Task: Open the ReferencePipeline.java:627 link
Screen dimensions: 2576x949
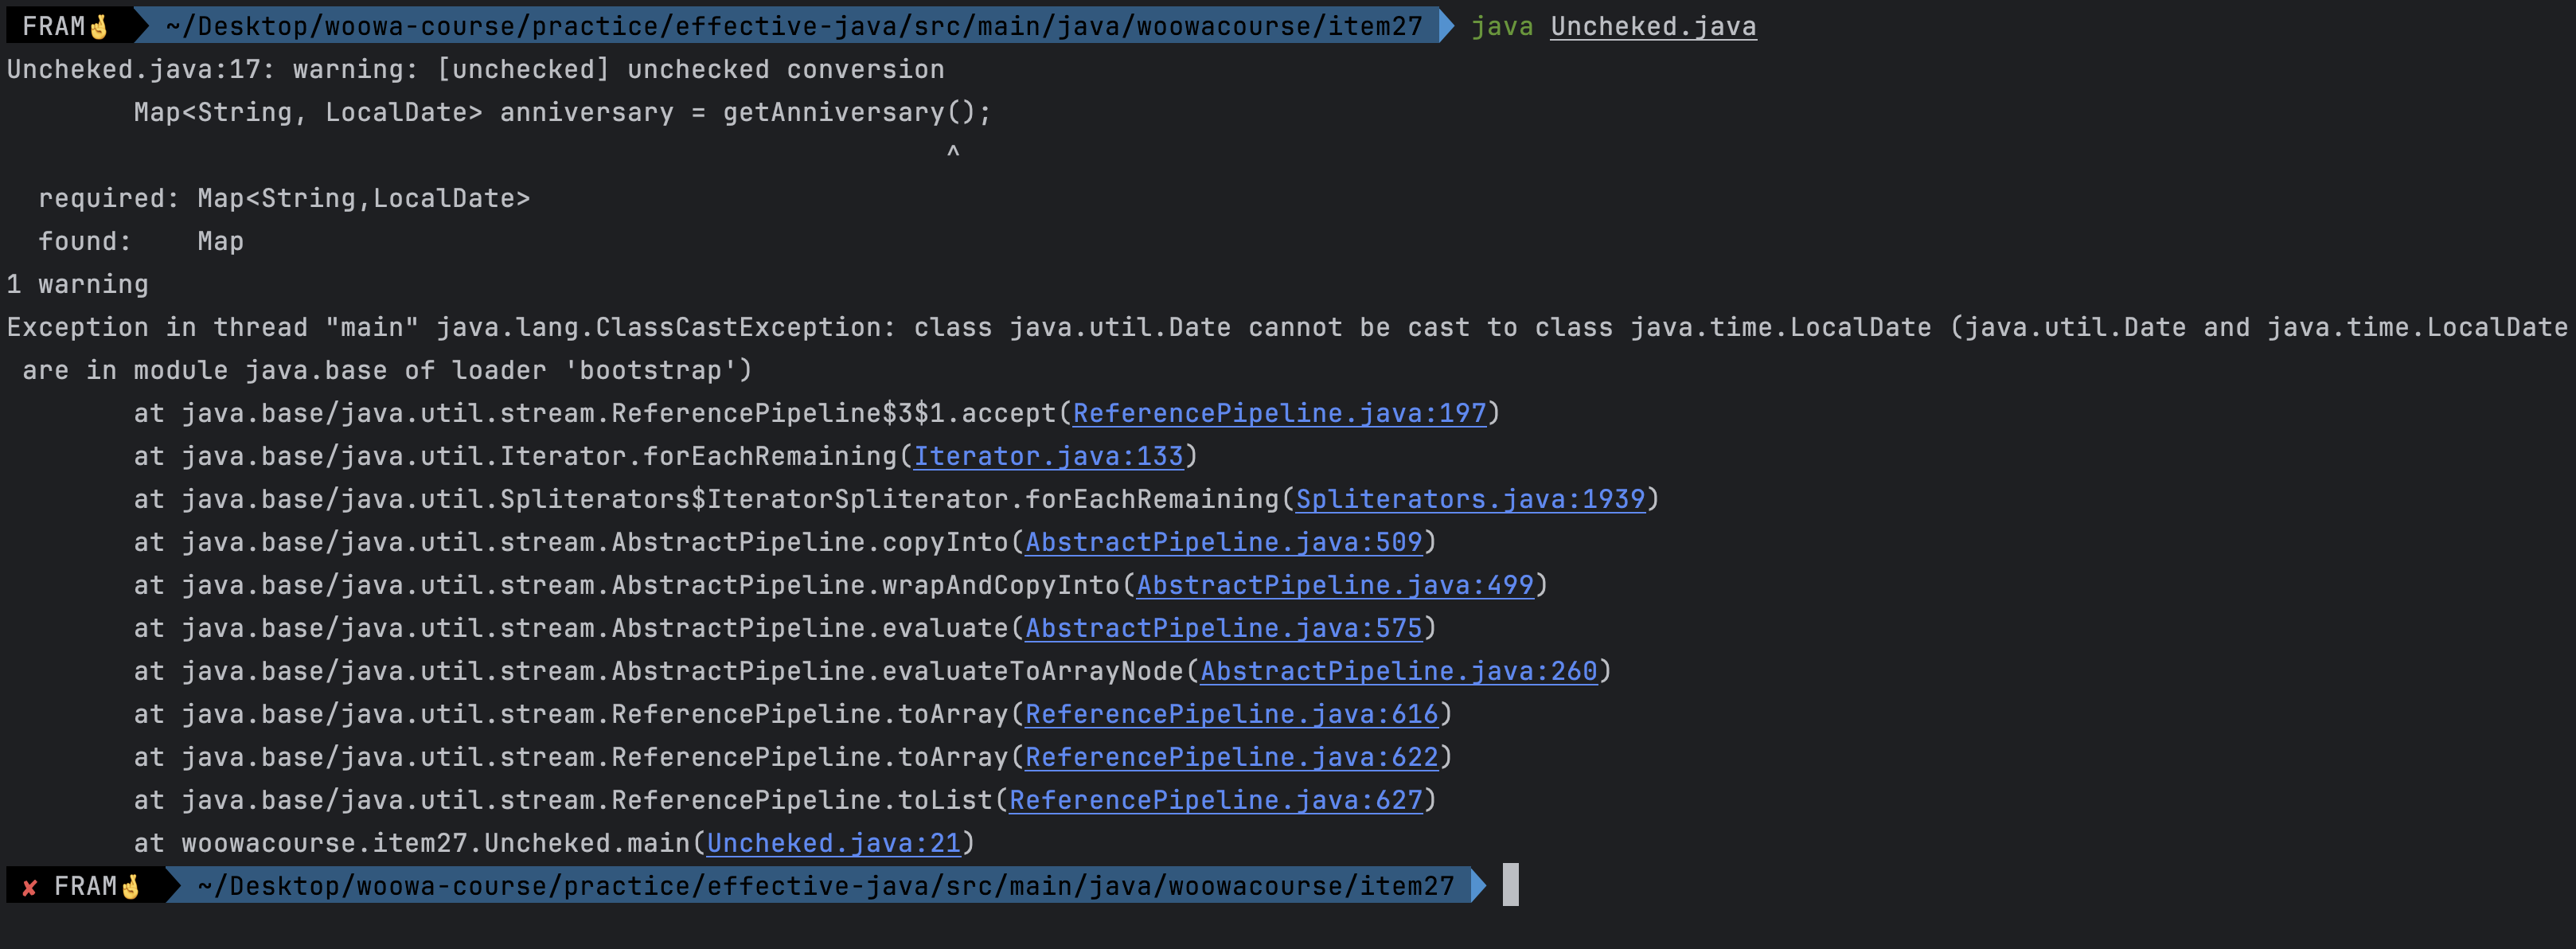Action: 1215,800
